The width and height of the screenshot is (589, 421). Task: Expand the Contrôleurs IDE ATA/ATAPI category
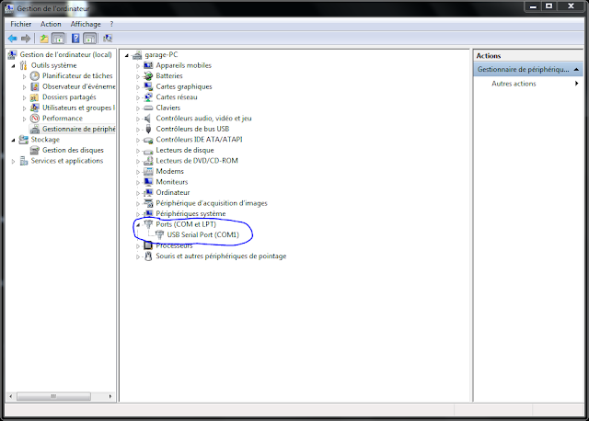[138, 140]
